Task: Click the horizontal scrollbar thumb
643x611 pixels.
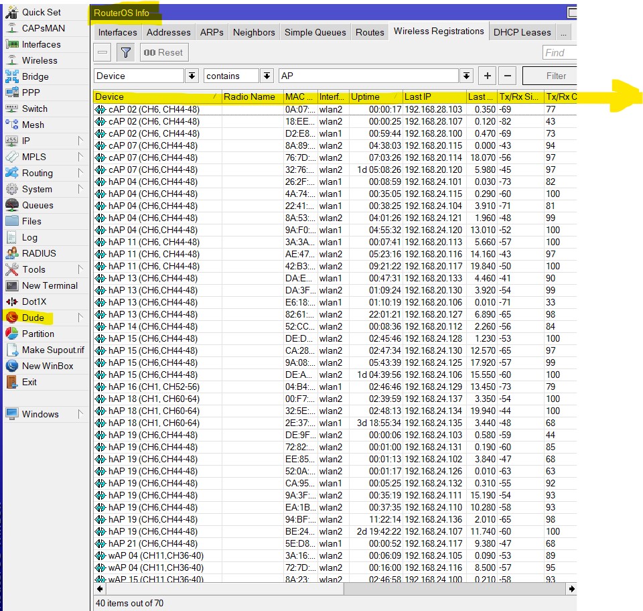Action: coord(225,589)
